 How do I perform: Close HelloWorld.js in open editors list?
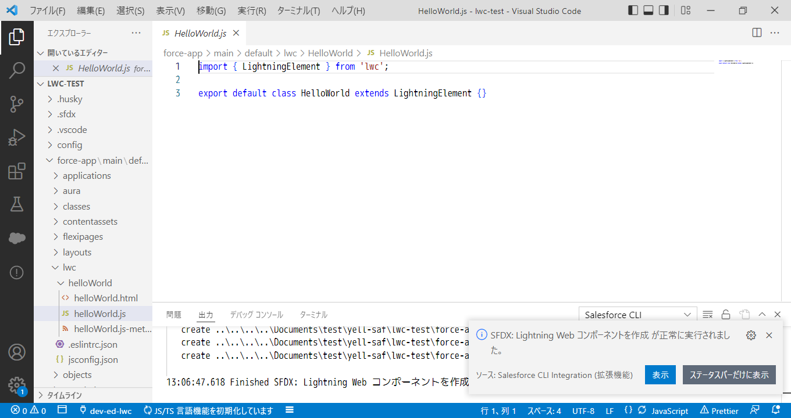[x=56, y=68]
